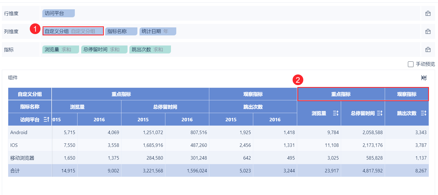Click the 跳出次数 求和 metric tag
The image size is (438, 195).
(x=150, y=49)
